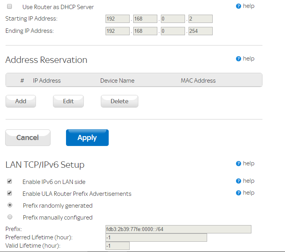This screenshot has width=285, height=252.
Task: Click Valid Lifetime (hour) field
Action: coord(117,246)
